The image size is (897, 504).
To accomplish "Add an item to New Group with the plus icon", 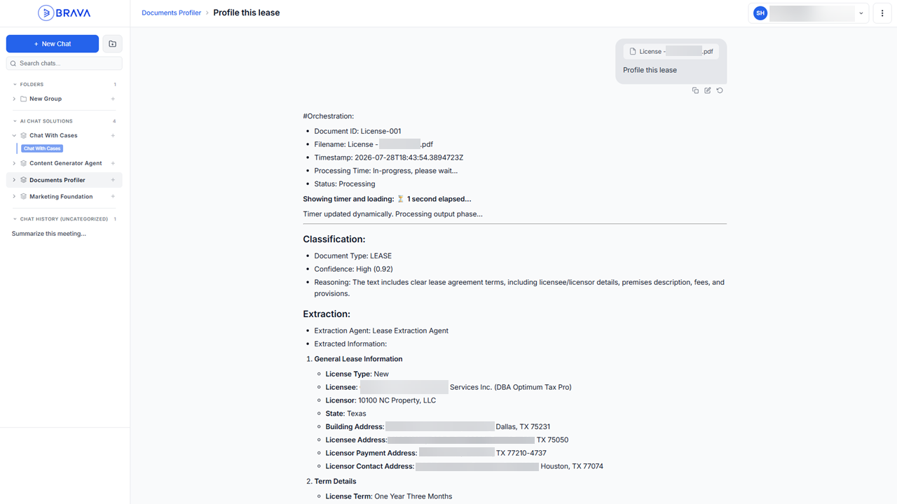I will tap(113, 99).
